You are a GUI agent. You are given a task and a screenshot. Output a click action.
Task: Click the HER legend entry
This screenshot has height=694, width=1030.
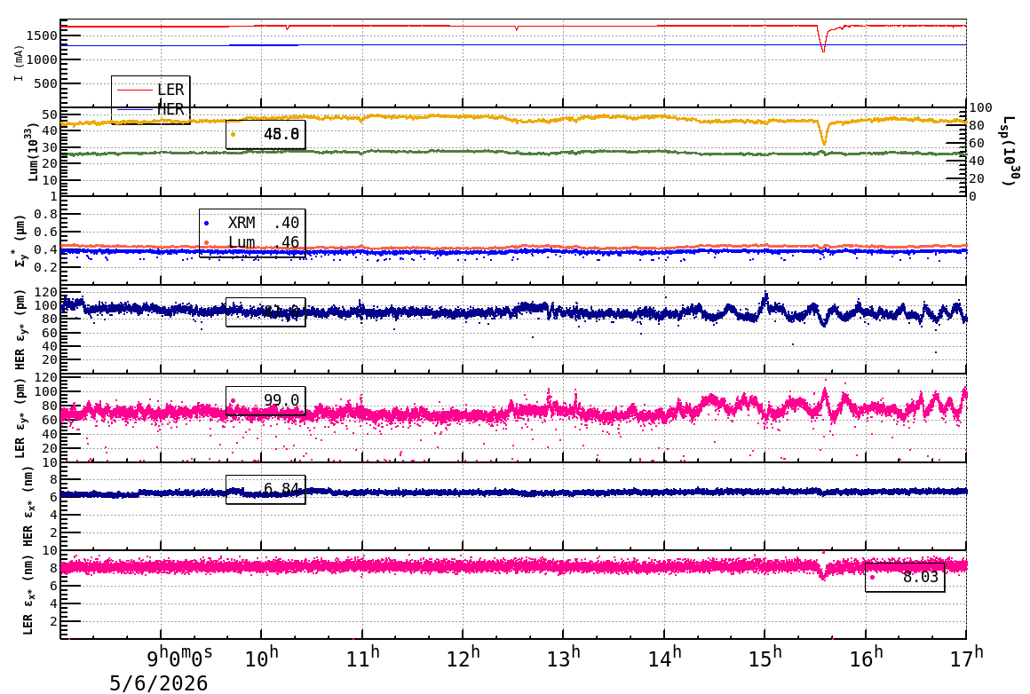click(150, 110)
